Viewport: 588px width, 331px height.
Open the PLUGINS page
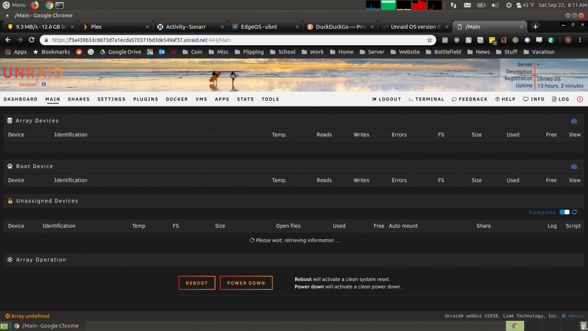tap(145, 99)
